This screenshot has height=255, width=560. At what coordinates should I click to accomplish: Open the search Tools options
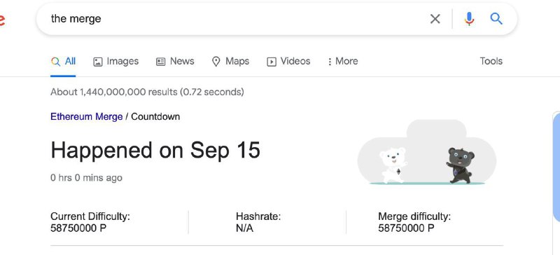click(491, 61)
